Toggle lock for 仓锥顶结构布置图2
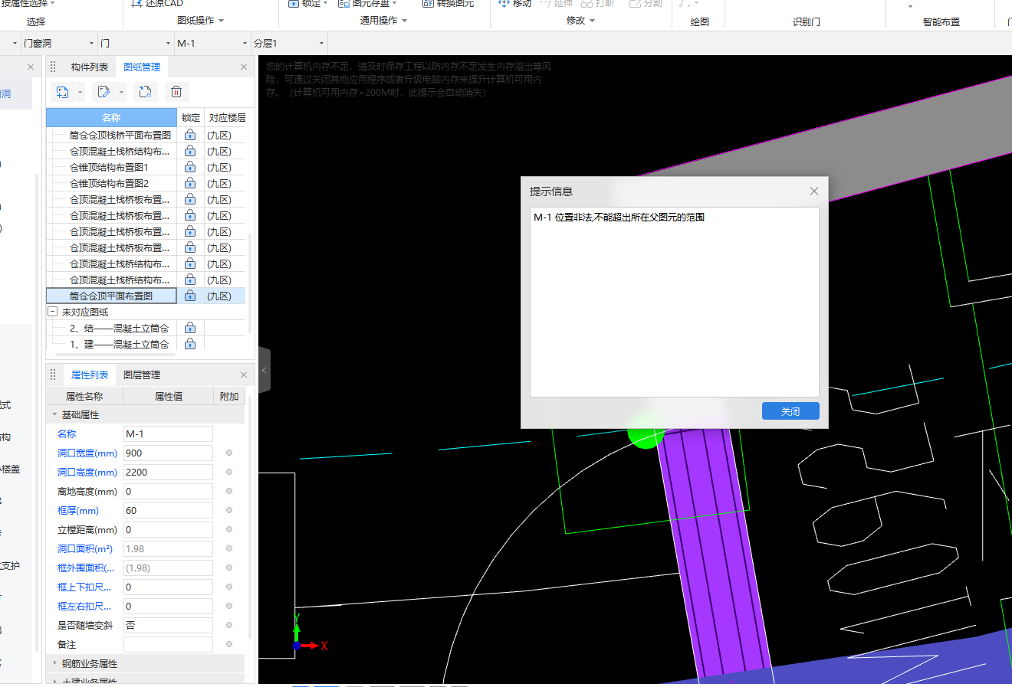The image size is (1012, 687). 190,184
